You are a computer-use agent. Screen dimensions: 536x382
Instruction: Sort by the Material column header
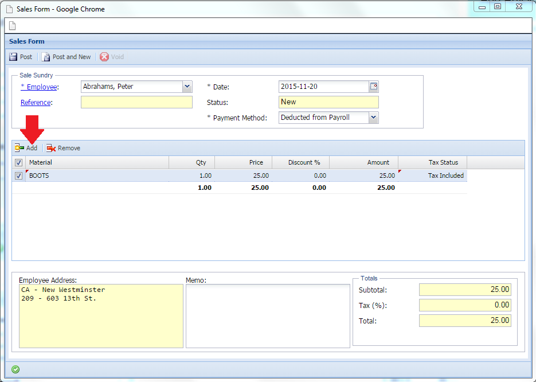97,162
